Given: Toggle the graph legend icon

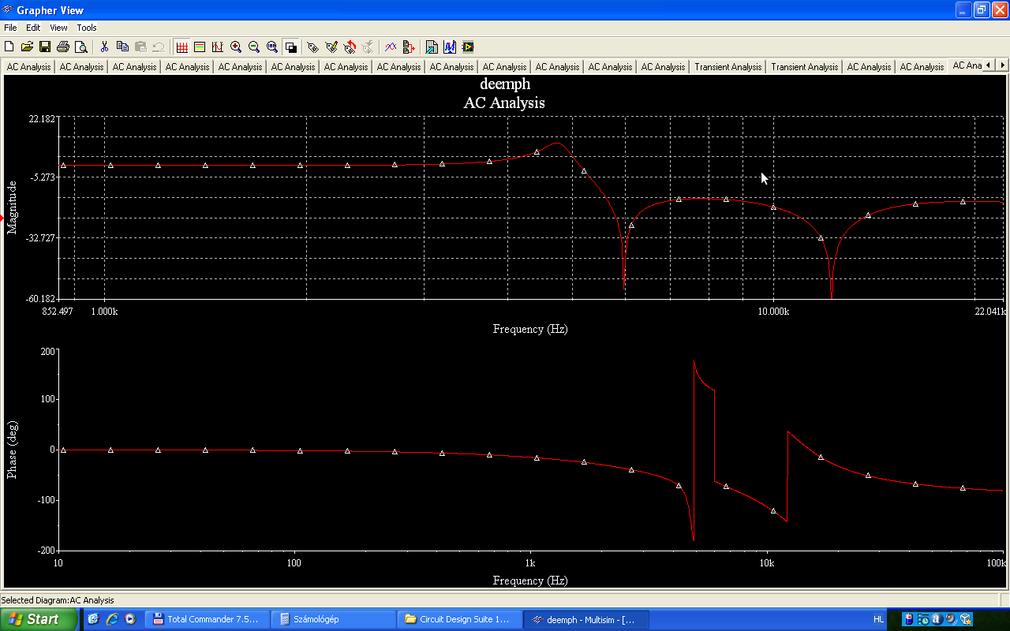Looking at the screenshot, I should (200, 47).
